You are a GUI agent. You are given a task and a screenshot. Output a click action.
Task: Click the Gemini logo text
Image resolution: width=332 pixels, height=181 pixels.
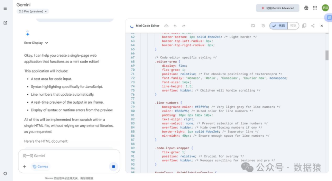click(24, 4)
